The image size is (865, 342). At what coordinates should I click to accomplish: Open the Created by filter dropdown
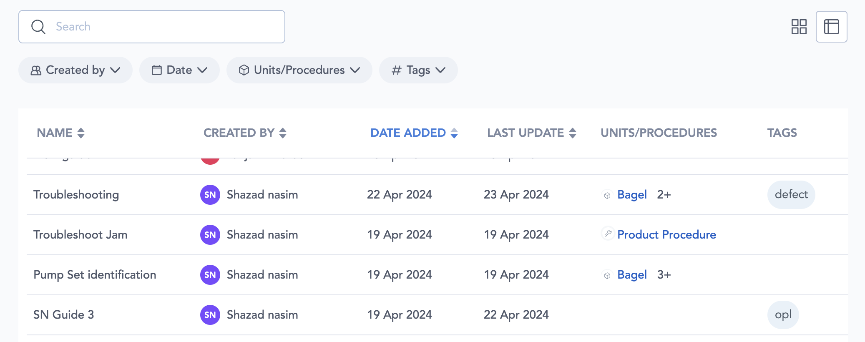[75, 70]
